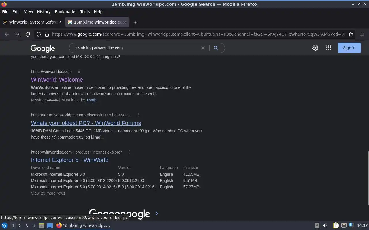Switch to WinWorld System Software tab

click(32, 22)
